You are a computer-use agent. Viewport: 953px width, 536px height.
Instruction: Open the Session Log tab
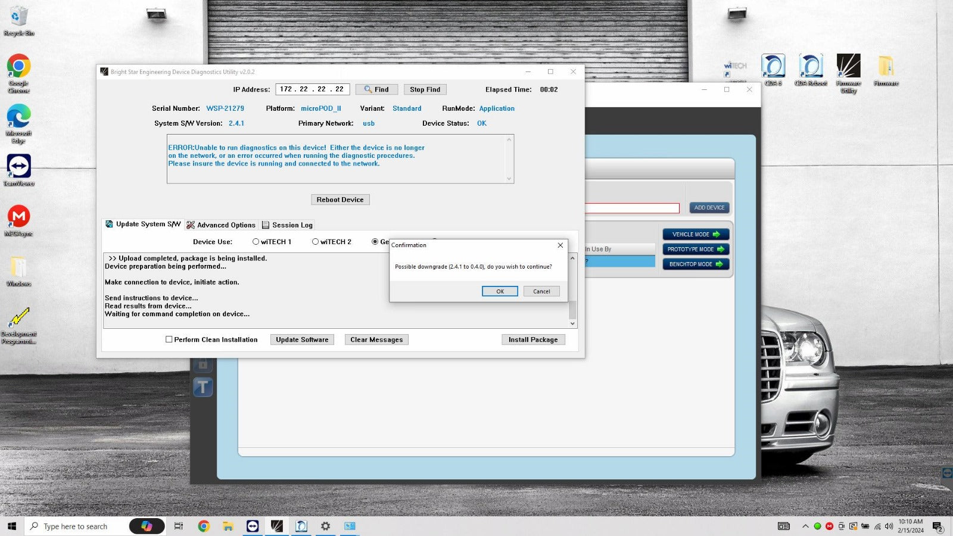[287, 225]
